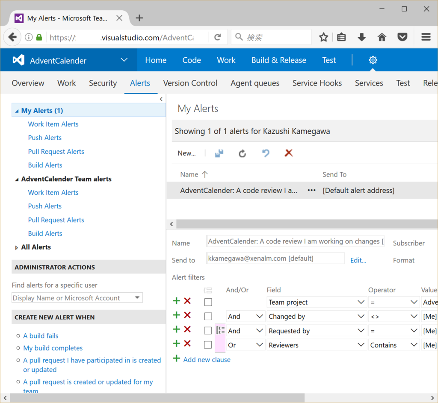
Task: Remove the Team project clause with red X
Action: (187, 301)
